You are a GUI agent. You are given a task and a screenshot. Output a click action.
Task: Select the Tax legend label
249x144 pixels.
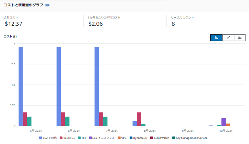[x=83, y=138]
